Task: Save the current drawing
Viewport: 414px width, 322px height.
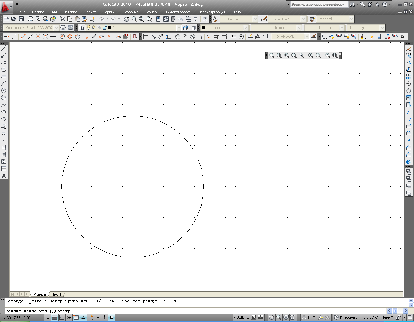Action: (21, 19)
